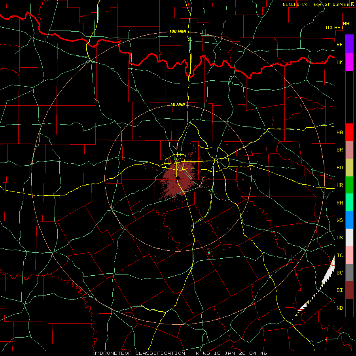Click the '100 NMI' range ring label

coord(178,31)
